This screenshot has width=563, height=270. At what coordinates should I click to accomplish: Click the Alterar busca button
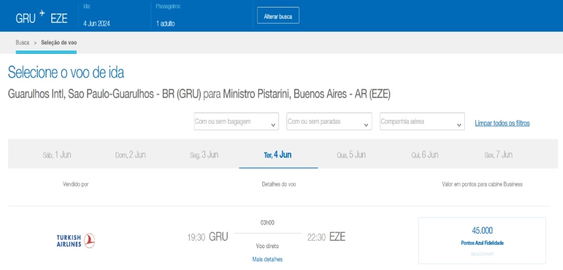[x=278, y=17]
